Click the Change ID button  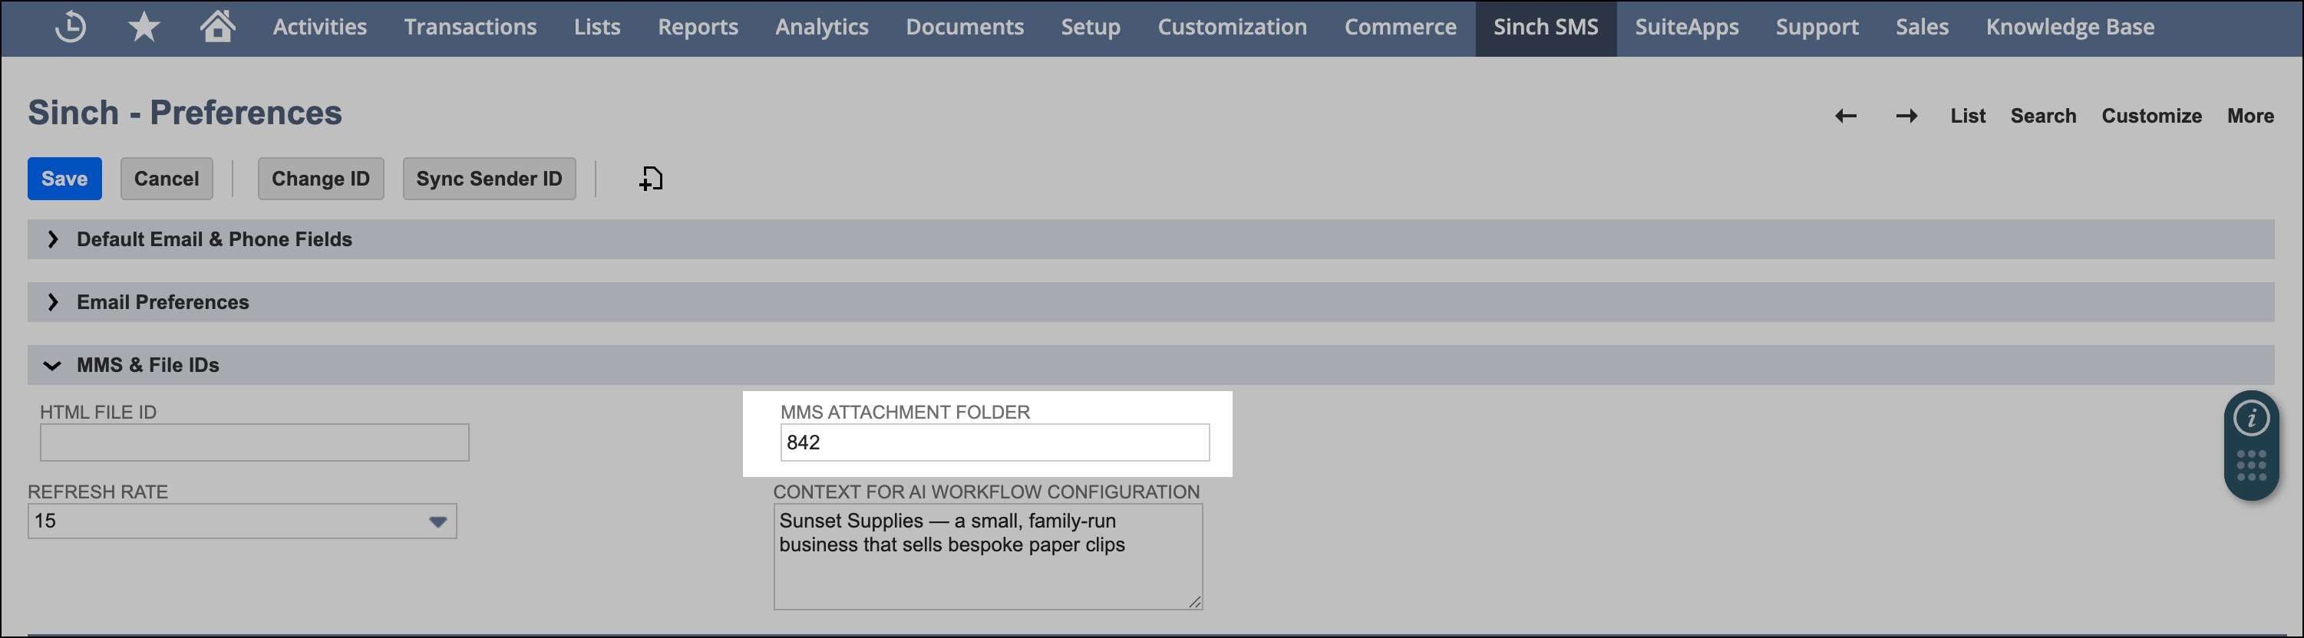tap(320, 179)
